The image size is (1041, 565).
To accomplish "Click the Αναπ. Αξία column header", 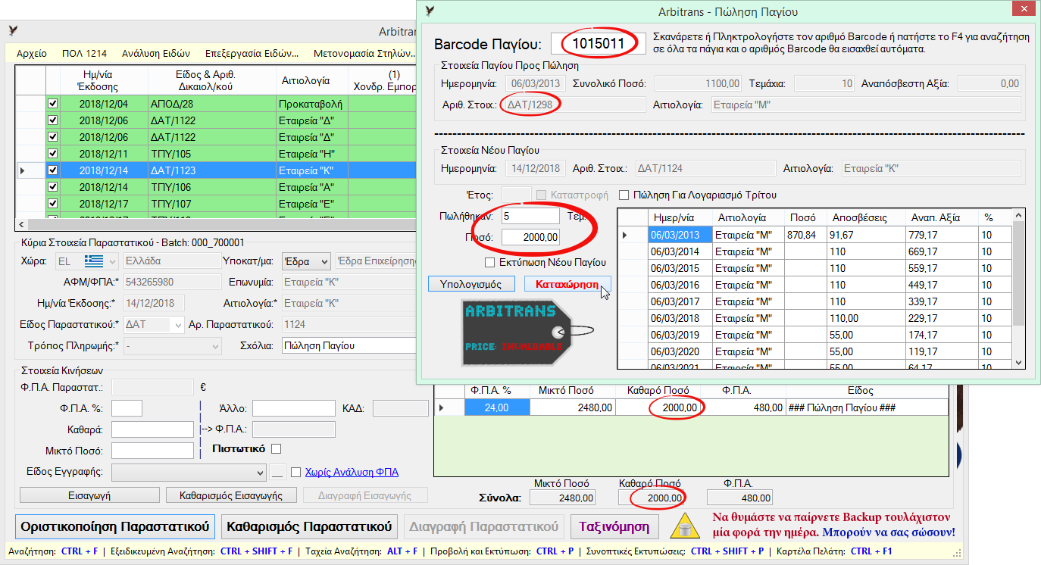I will coord(942,217).
